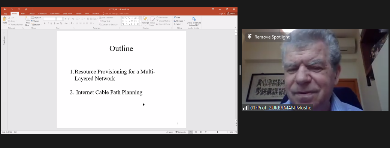The width and height of the screenshot is (390, 148).
Task: Click Convert to SmartArt command
Action: [x=109, y=25]
